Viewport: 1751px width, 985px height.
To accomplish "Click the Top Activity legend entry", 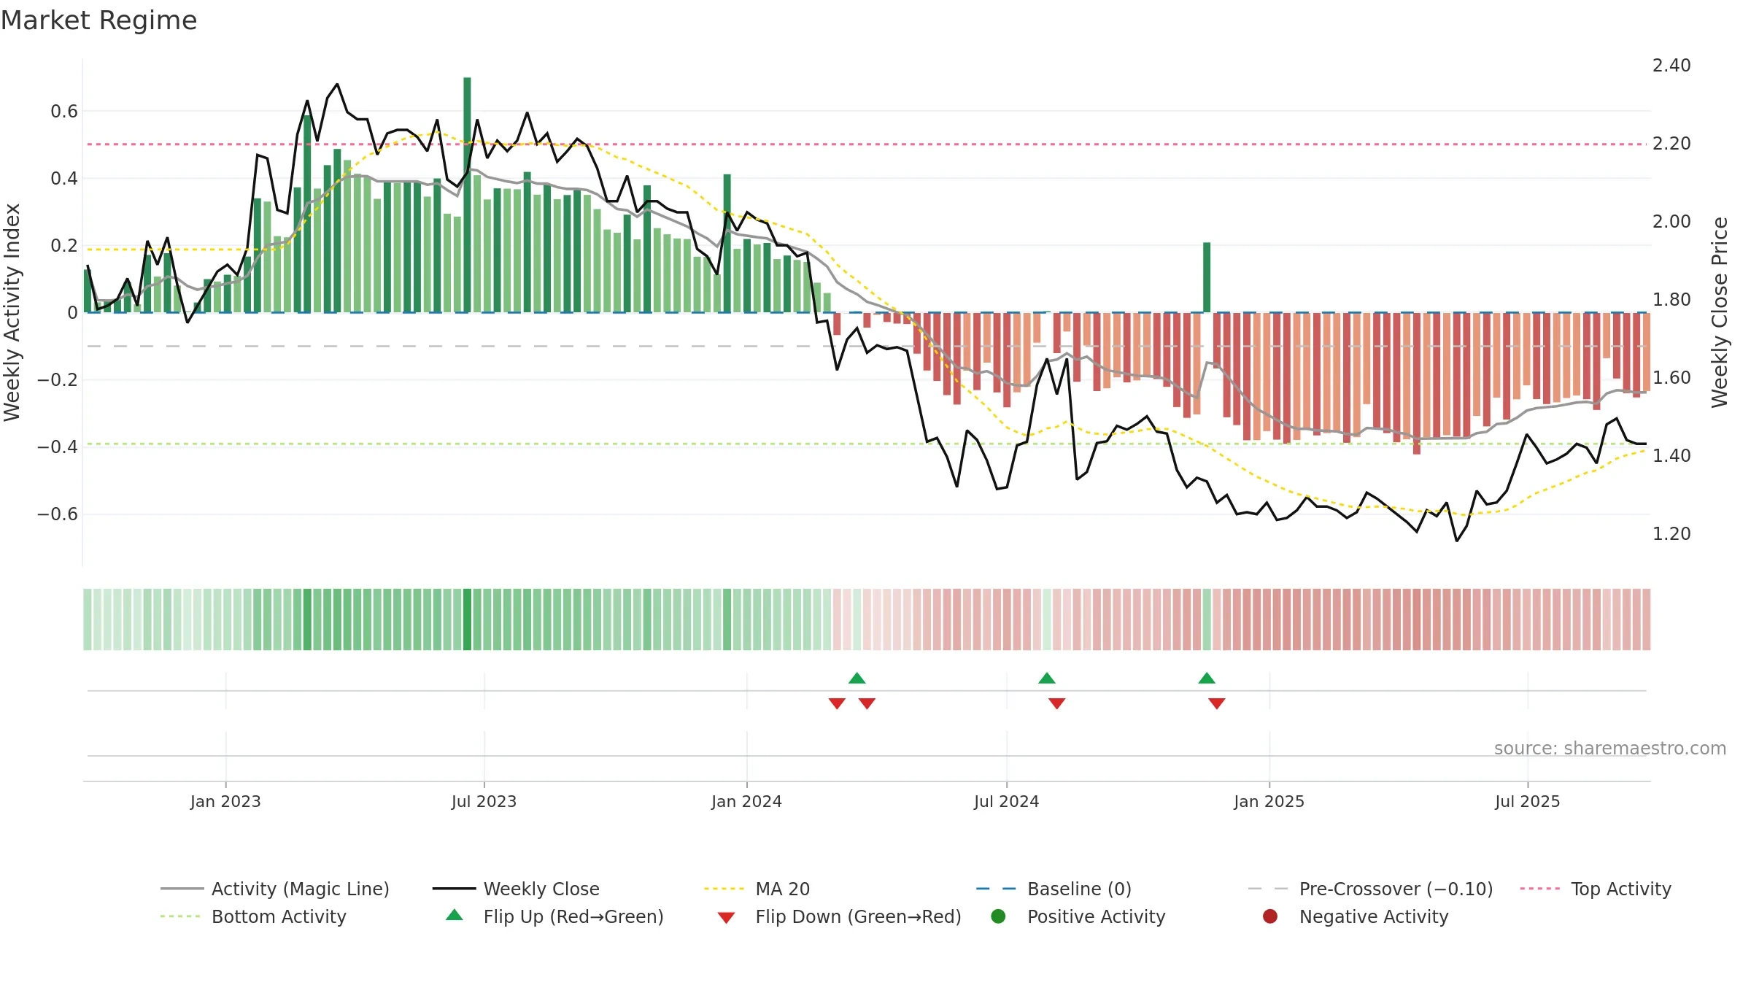I will tap(1596, 889).
